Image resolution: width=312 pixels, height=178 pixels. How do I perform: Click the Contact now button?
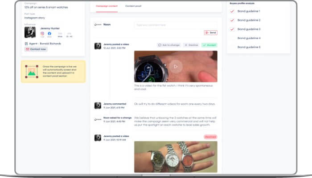[36, 49]
